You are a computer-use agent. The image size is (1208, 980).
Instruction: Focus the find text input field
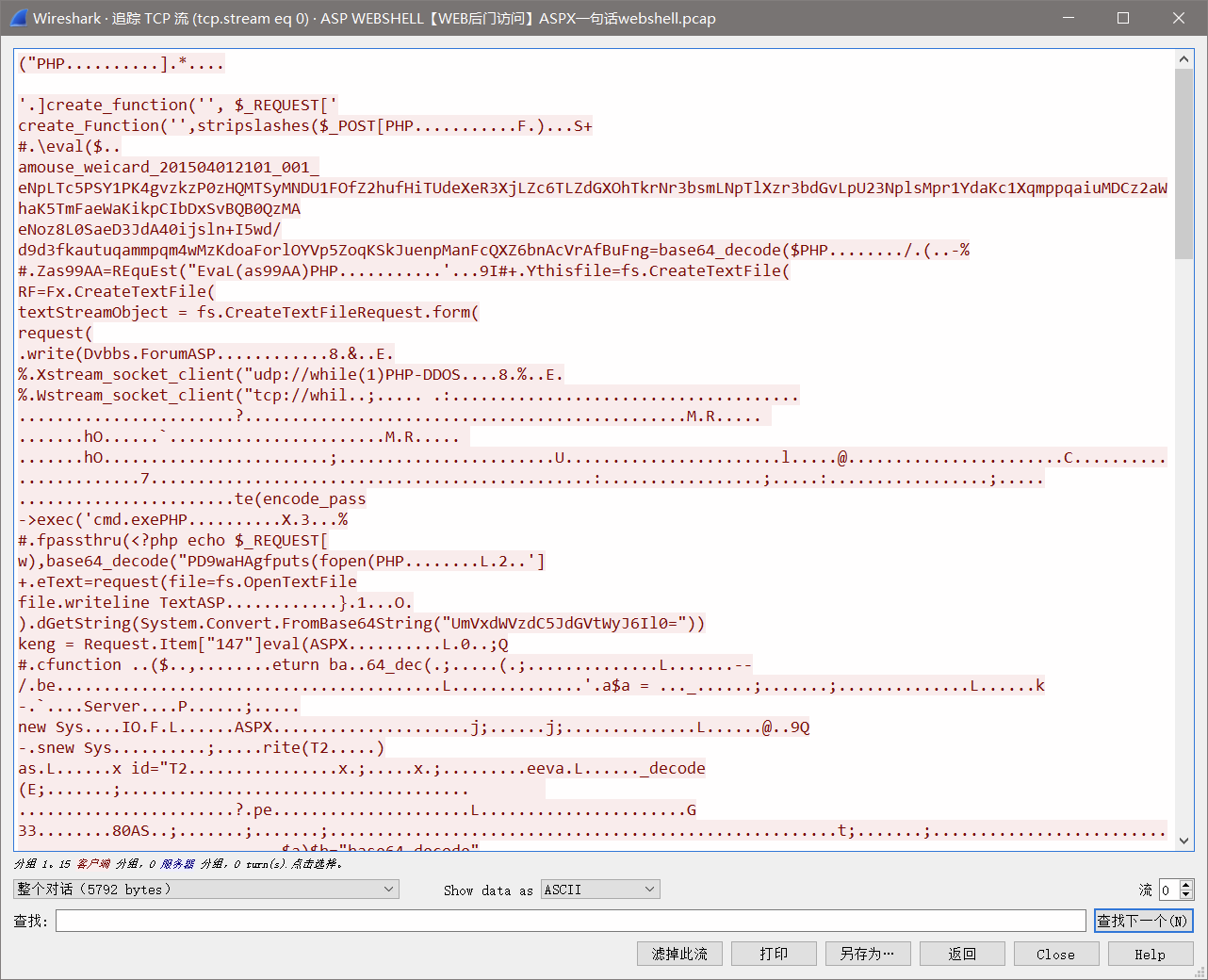[570, 921]
